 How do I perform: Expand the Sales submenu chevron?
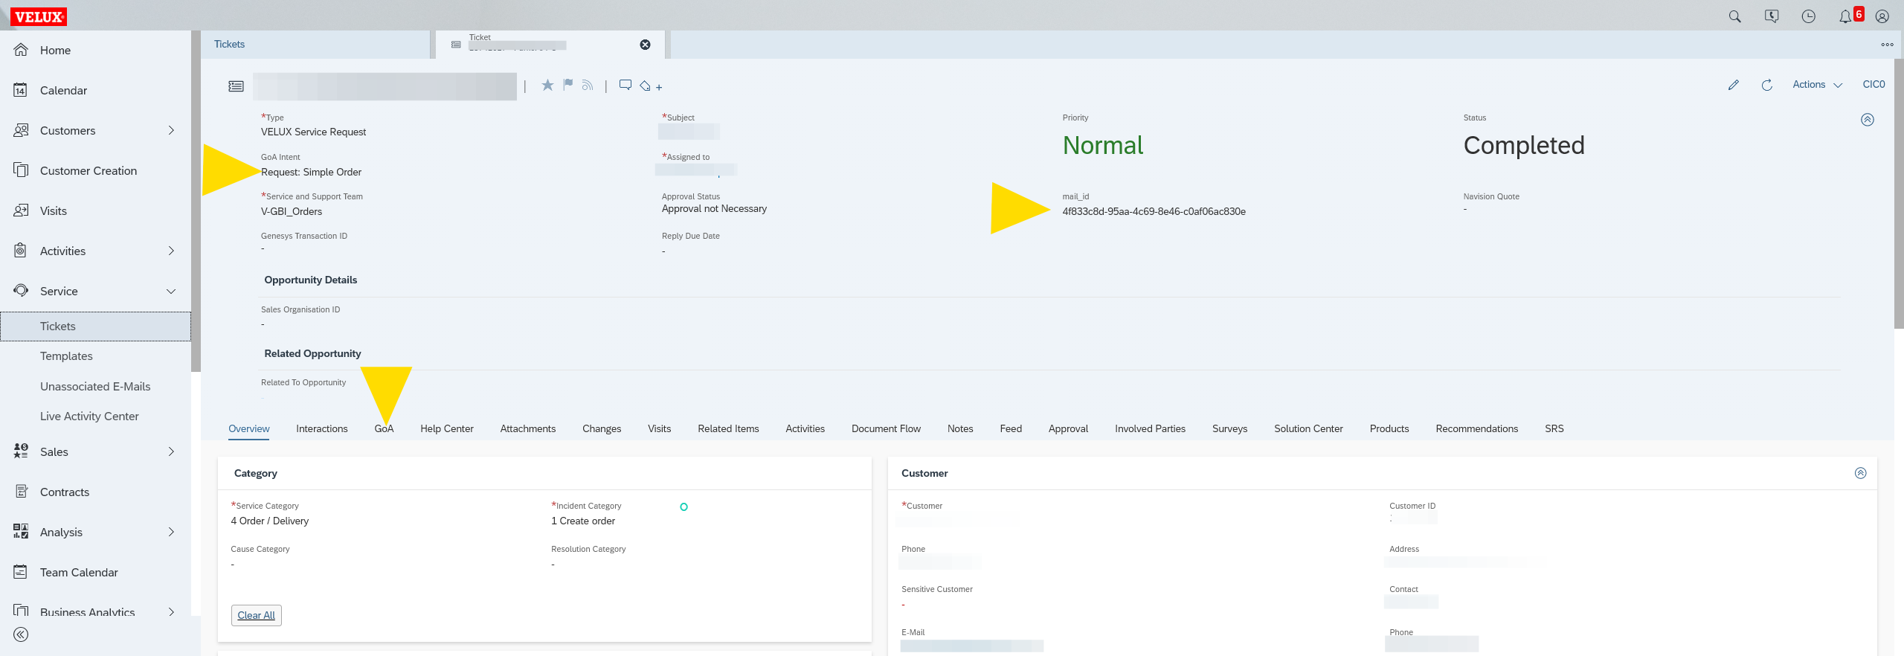[171, 451]
